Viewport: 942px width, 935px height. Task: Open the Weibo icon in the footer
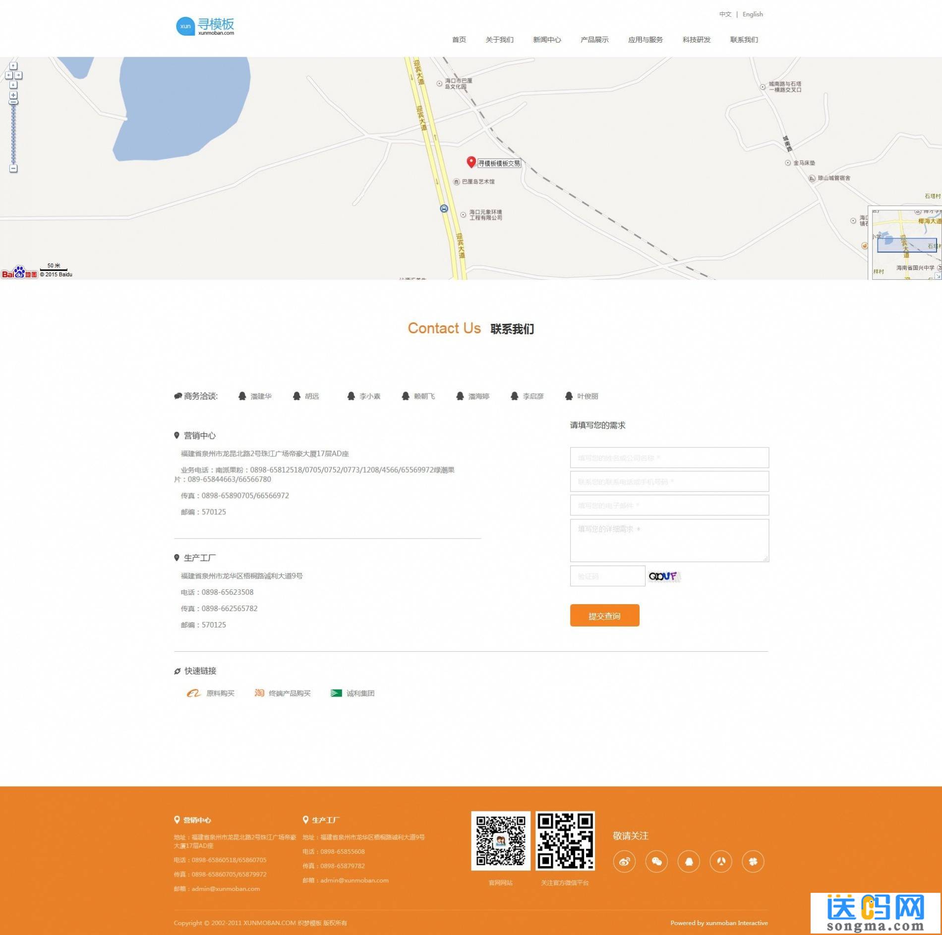pos(624,862)
